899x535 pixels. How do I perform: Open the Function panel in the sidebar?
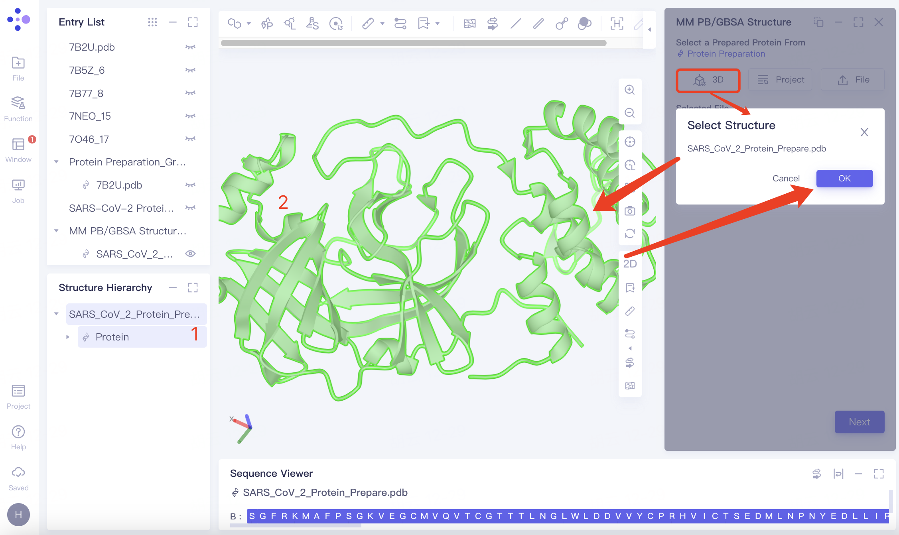[18, 108]
